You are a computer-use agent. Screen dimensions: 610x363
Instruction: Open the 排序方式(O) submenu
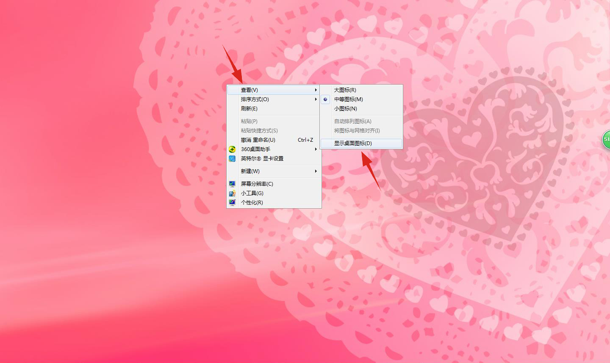coord(274,99)
